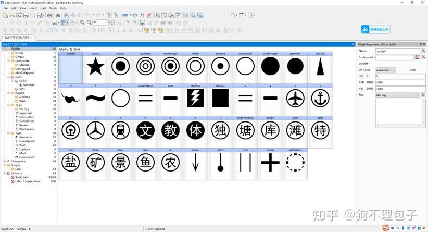Close the Glyph Properties panel
Viewport: 428px width, 232px height.
click(x=424, y=44)
